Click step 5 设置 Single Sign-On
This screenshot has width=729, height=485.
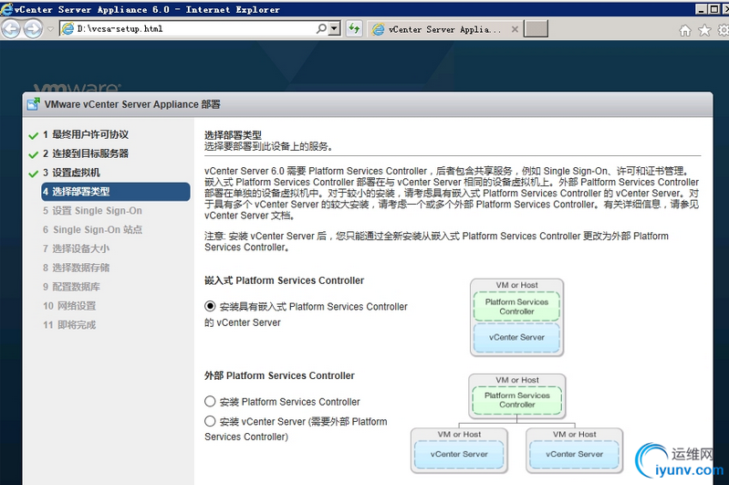pyautogui.click(x=92, y=211)
